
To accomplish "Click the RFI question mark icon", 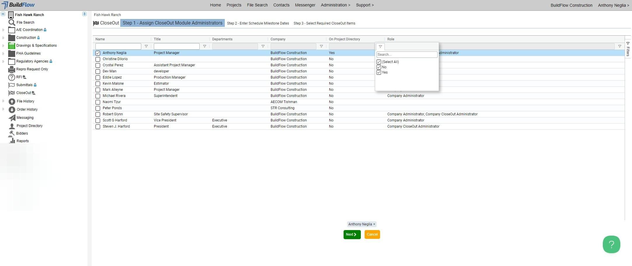I will coord(12,77).
